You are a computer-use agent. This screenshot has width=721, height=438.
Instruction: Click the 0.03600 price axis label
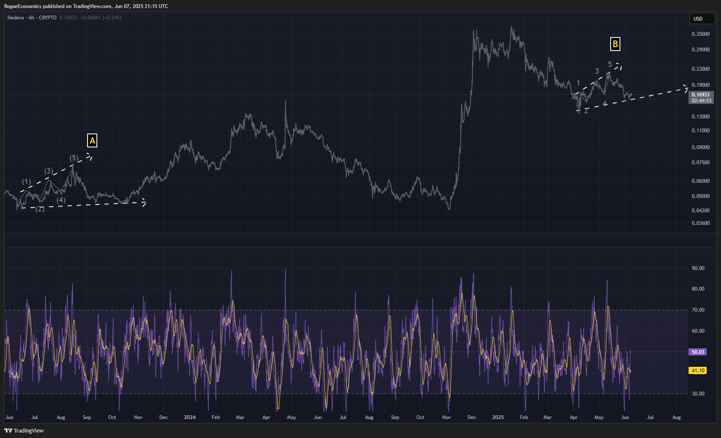pyautogui.click(x=700, y=223)
